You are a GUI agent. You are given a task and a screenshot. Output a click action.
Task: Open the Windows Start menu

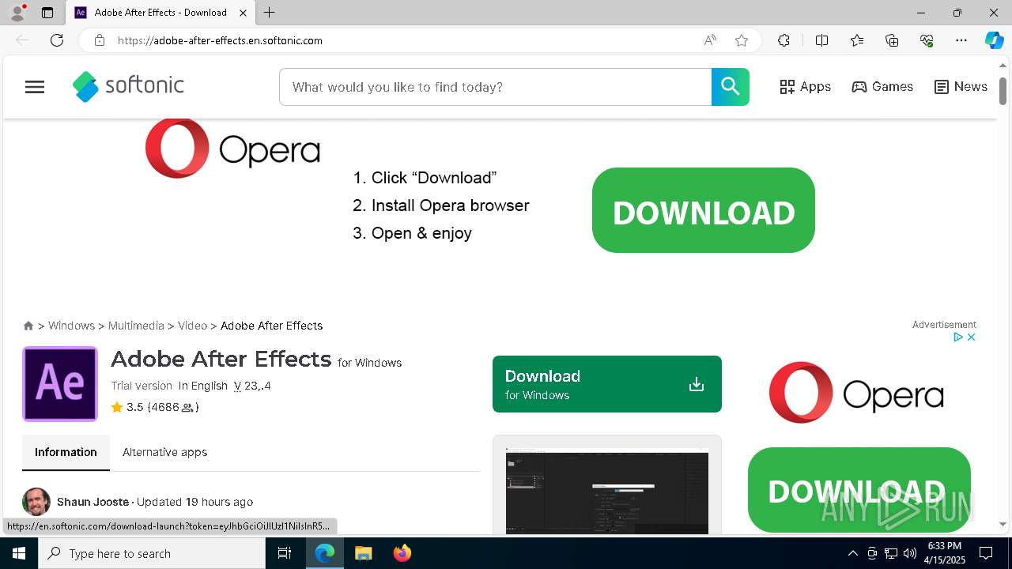tap(19, 553)
